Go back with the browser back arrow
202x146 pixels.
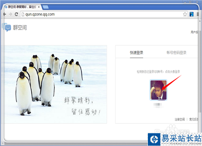click(5, 14)
